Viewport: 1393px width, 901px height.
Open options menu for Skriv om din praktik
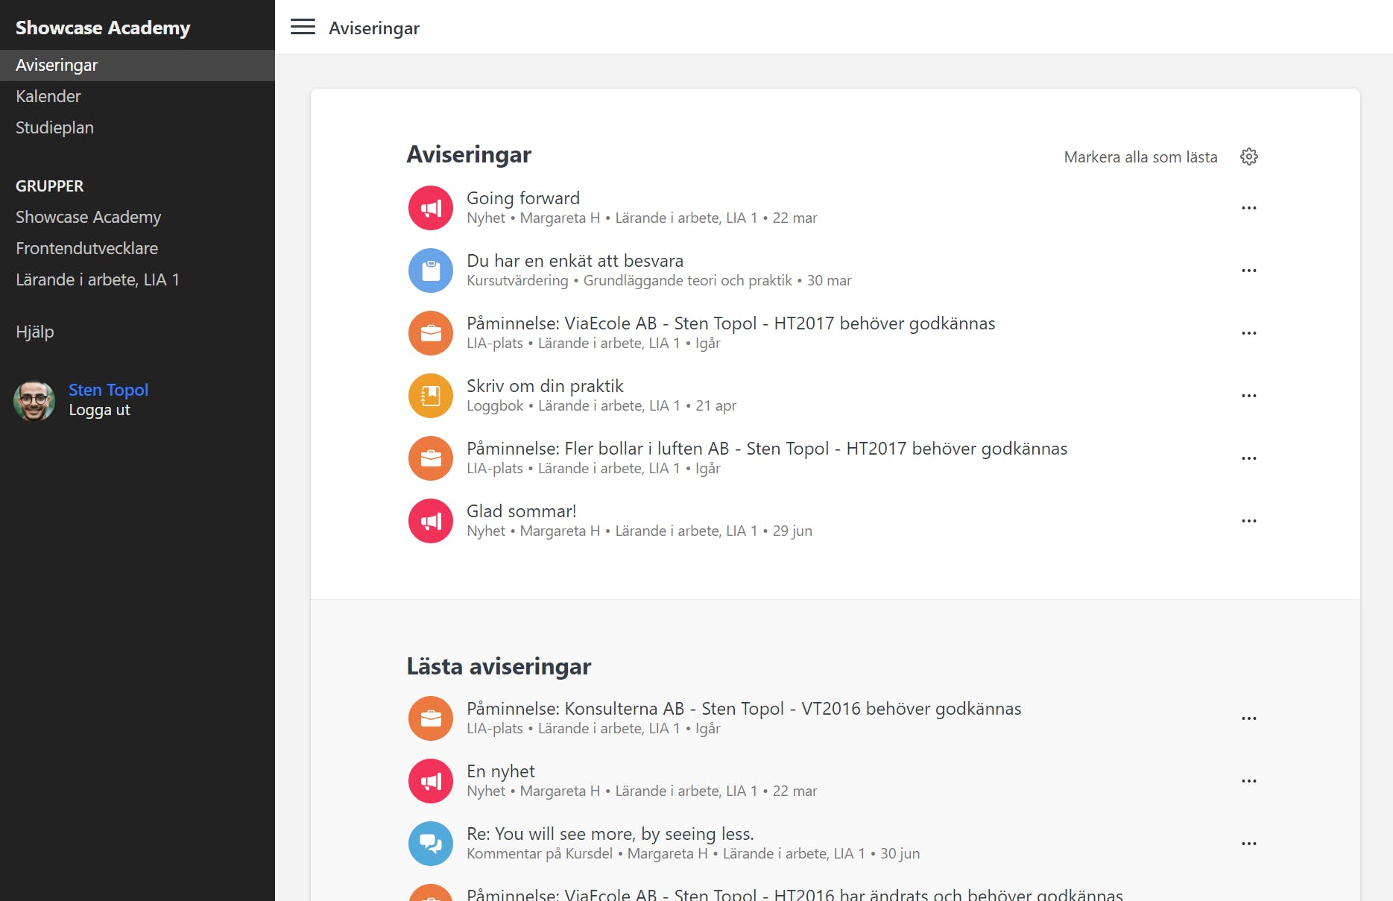(1249, 396)
